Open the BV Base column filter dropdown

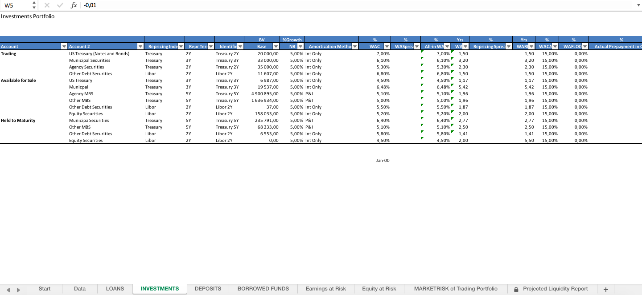[x=276, y=46]
